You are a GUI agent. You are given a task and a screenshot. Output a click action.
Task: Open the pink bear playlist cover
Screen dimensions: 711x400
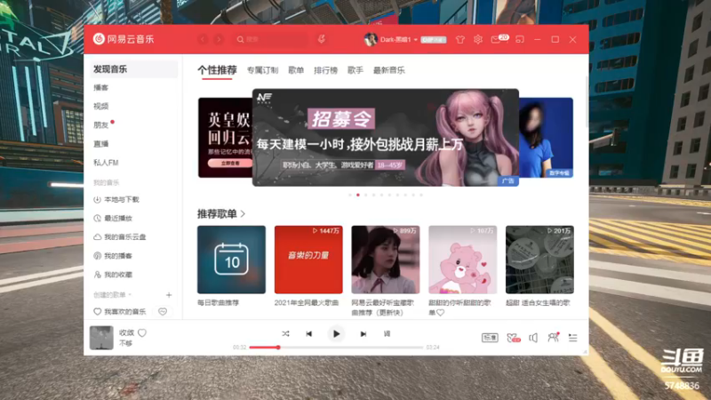coord(462,260)
